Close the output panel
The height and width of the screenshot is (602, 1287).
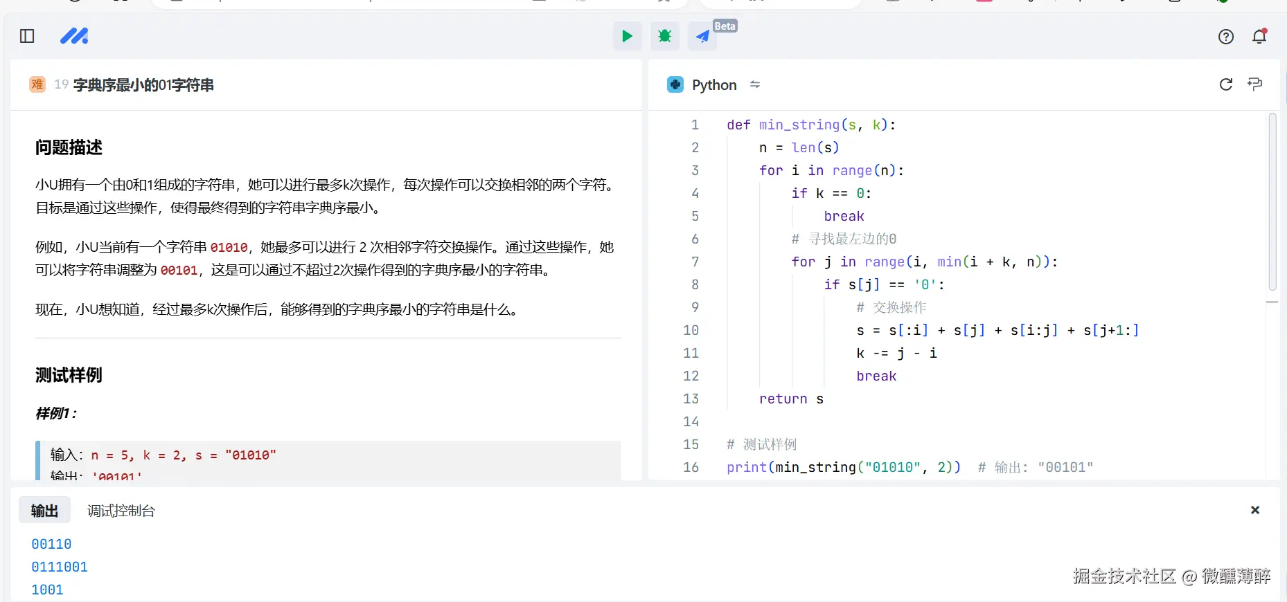(x=1255, y=510)
